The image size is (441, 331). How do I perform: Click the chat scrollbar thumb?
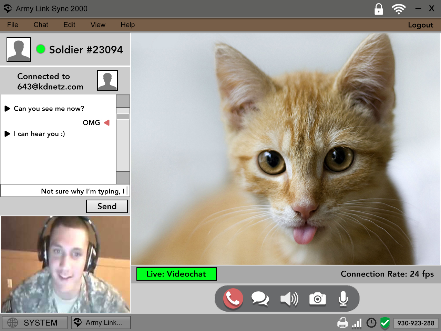123,117
